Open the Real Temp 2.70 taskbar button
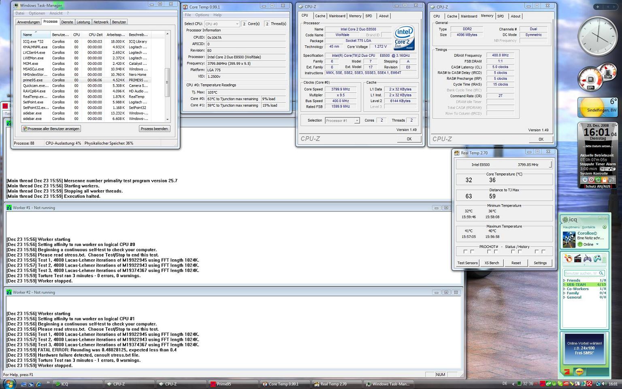This screenshot has width=622, height=389. pos(337,384)
